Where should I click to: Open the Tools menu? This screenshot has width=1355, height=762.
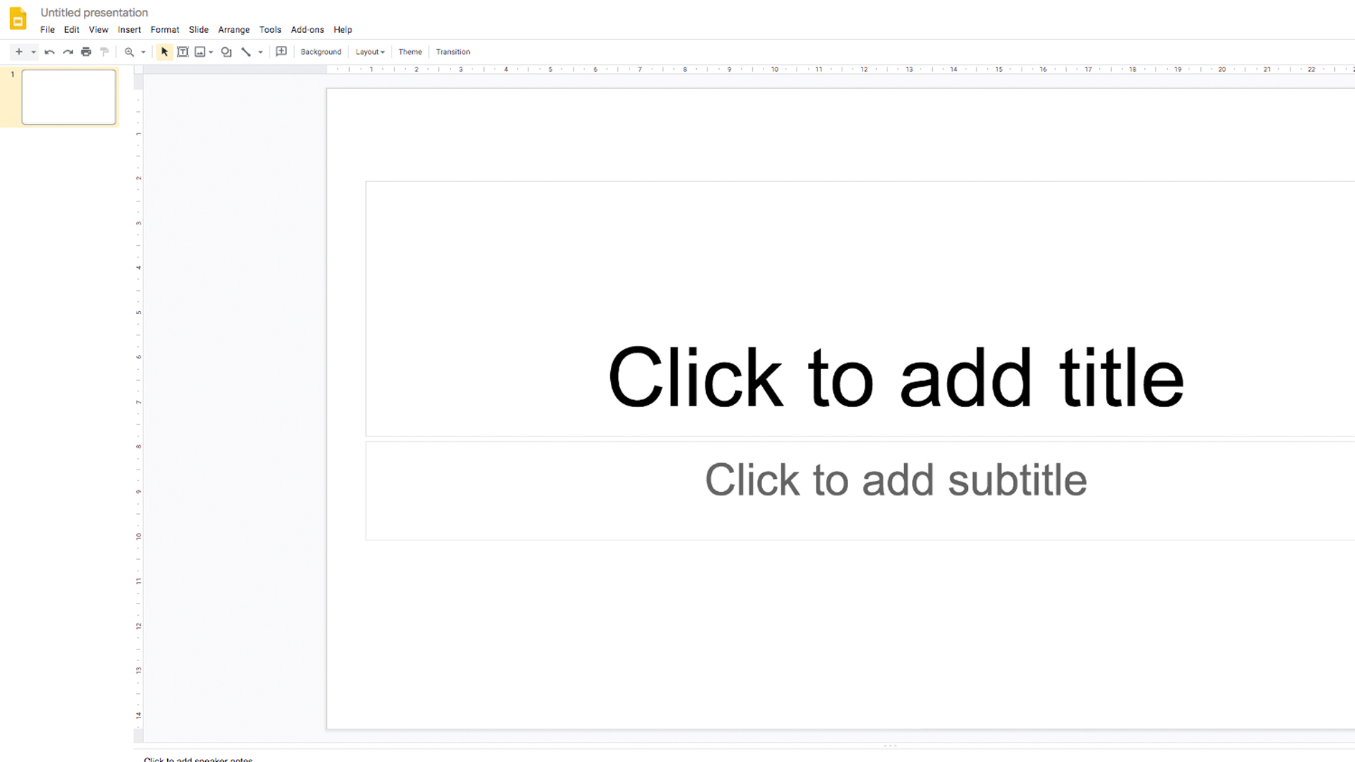270,29
